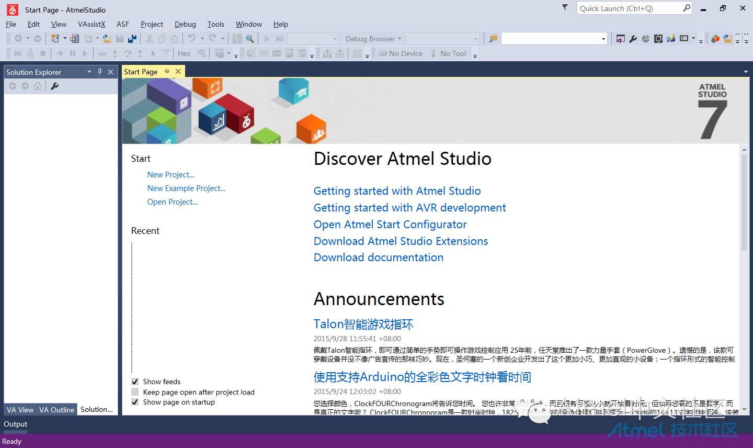The height and width of the screenshot is (448, 753).
Task: Click Solution Explorer Home icon
Action: click(x=38, y=86)
